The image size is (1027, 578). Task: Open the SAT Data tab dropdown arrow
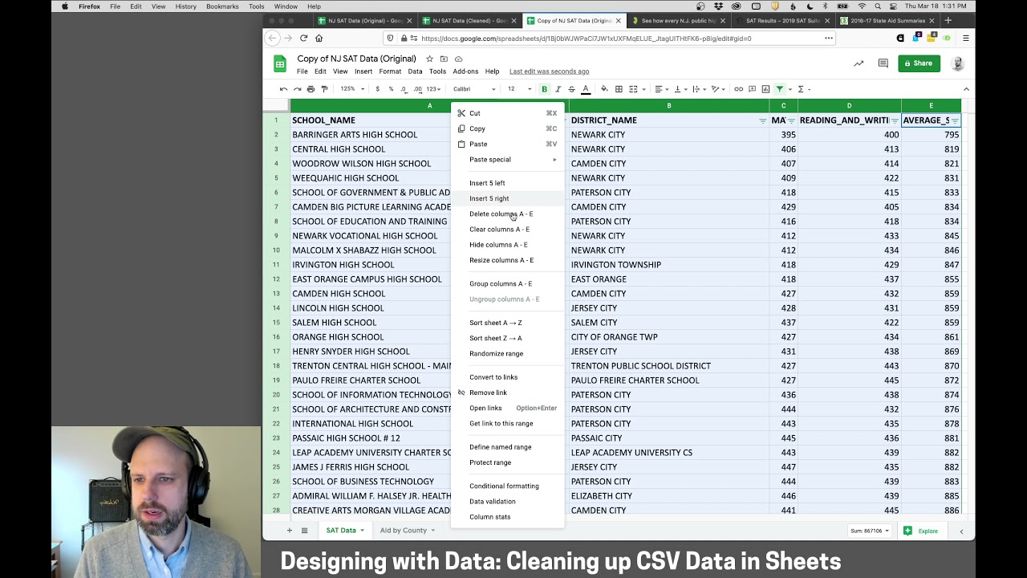pos(362,531)
